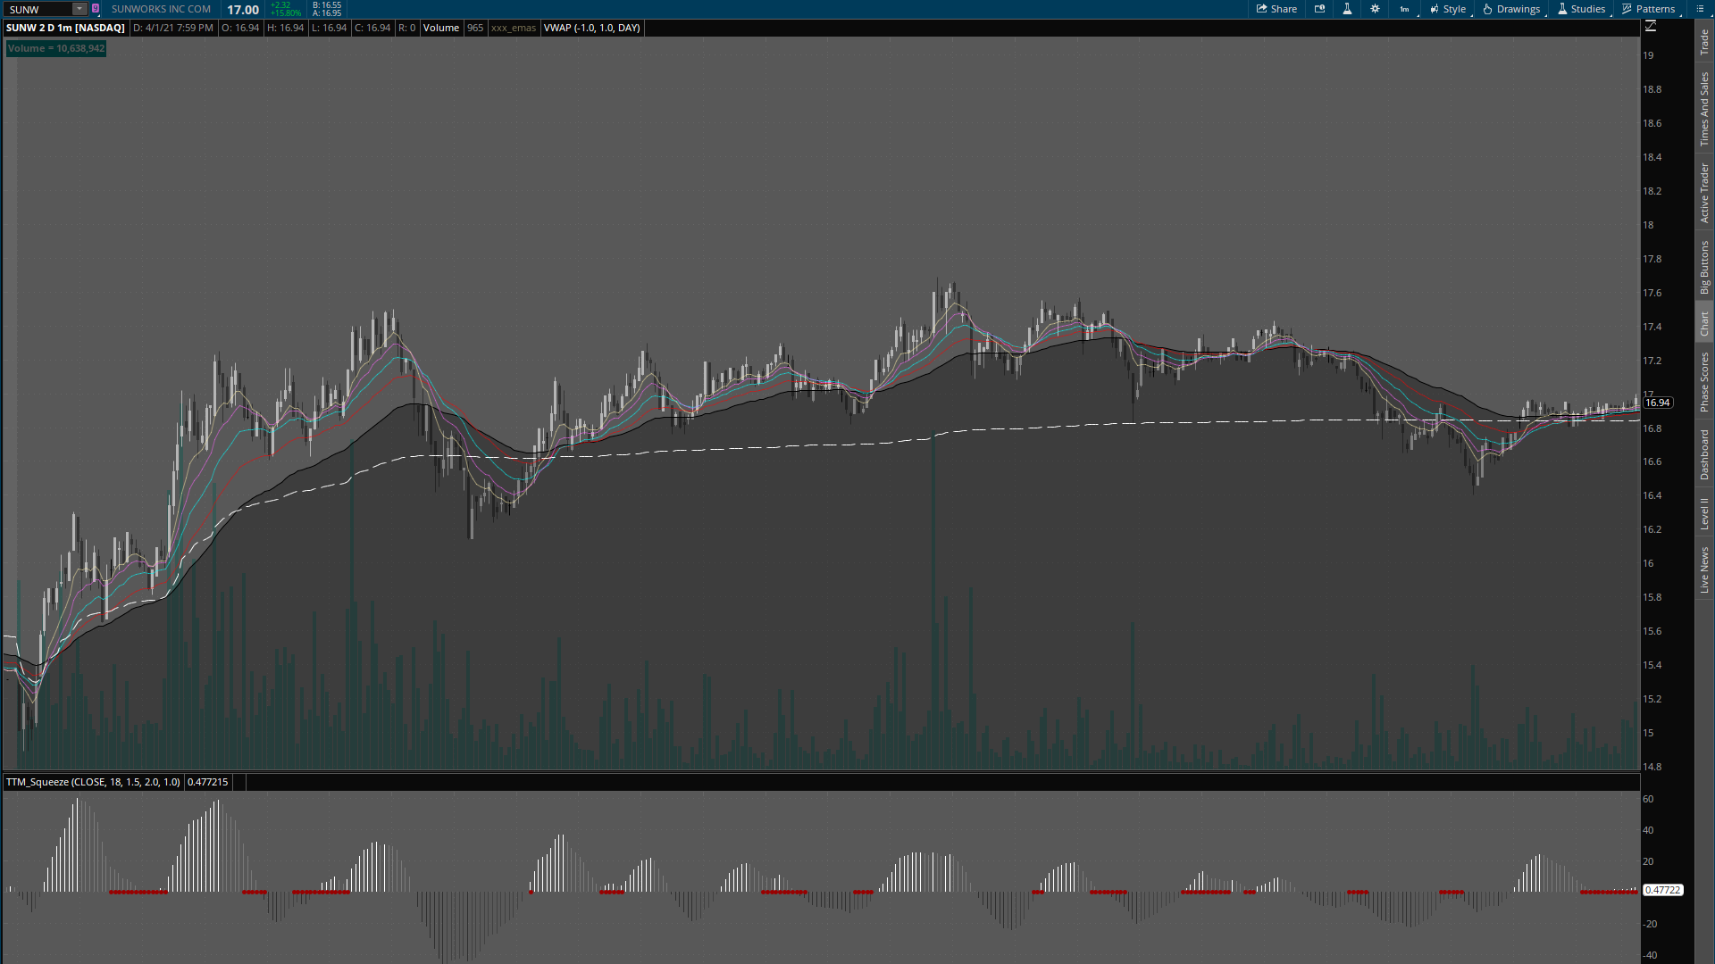Open the Active Trader side tab

[x=1704, y=193]
